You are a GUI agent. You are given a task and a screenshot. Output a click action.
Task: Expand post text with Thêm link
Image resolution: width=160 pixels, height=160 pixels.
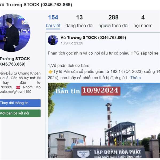click(x=135, y=78)
